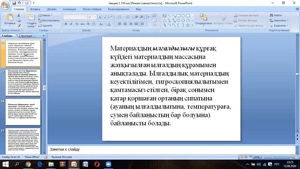The height and width of the screenshot is (169, 300).
Task: Click Найти to find text
Action: point(276,15)
